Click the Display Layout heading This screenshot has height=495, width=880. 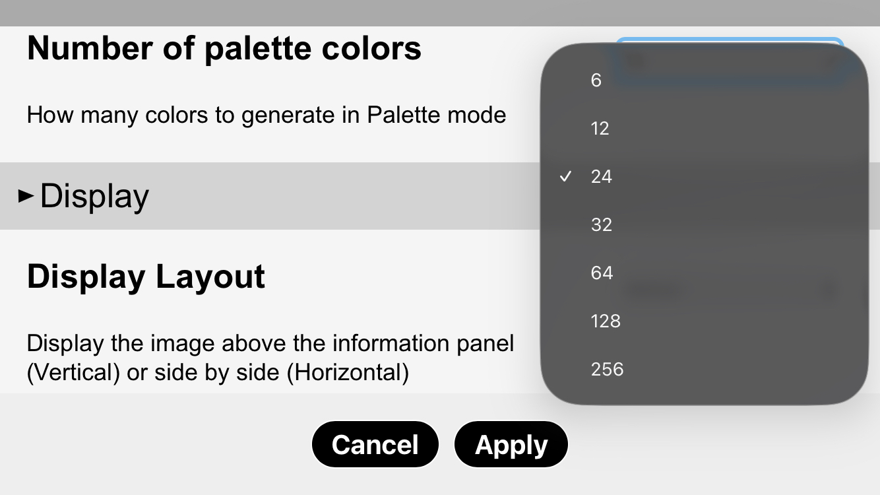(x=146, y=277)
